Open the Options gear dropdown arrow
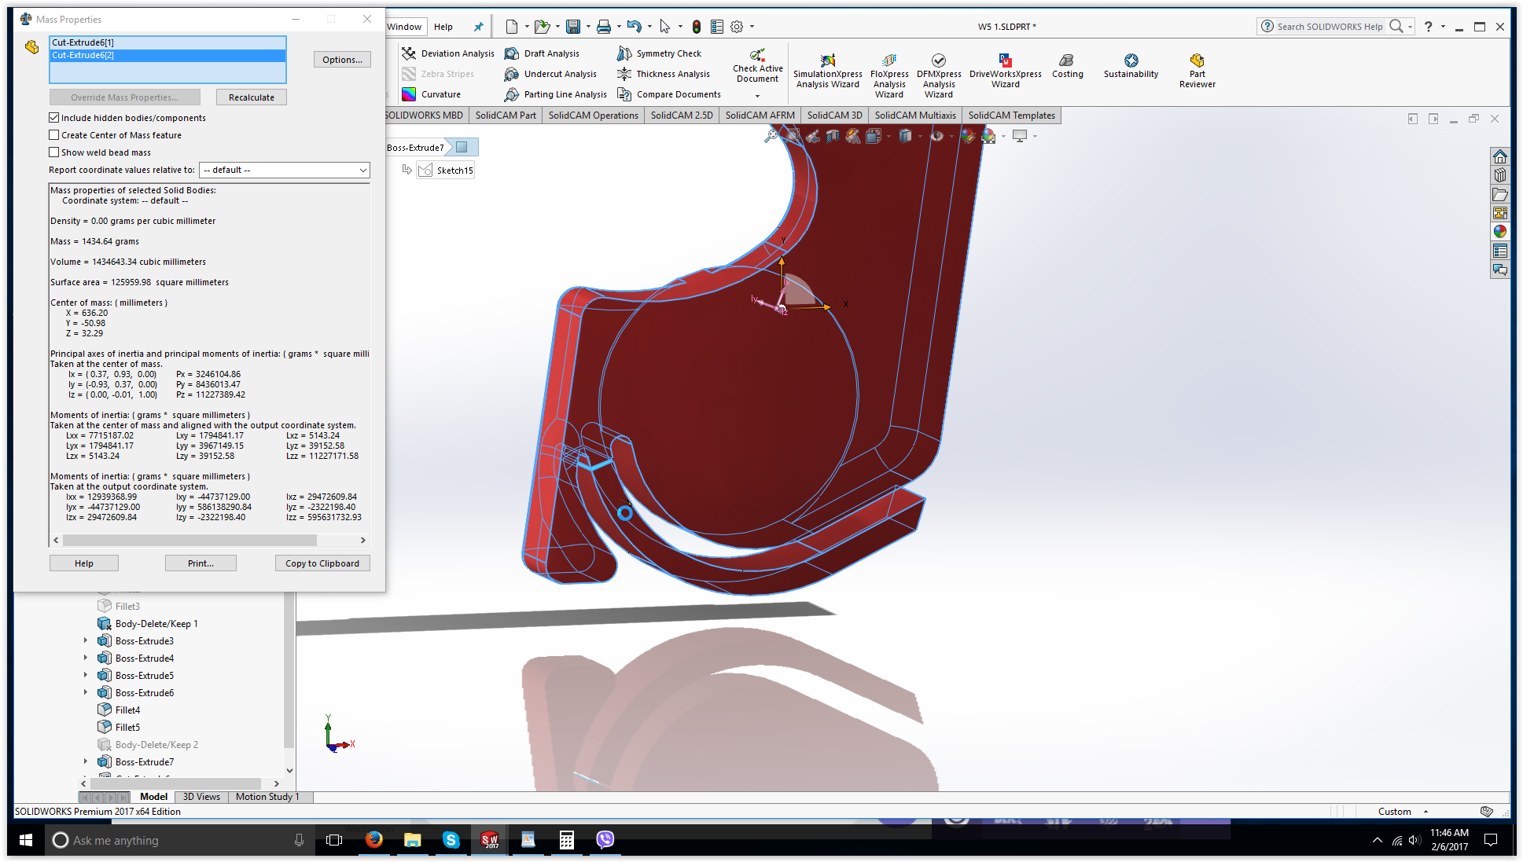Viewport: 1523px width, 862px height. coord(752,27)
